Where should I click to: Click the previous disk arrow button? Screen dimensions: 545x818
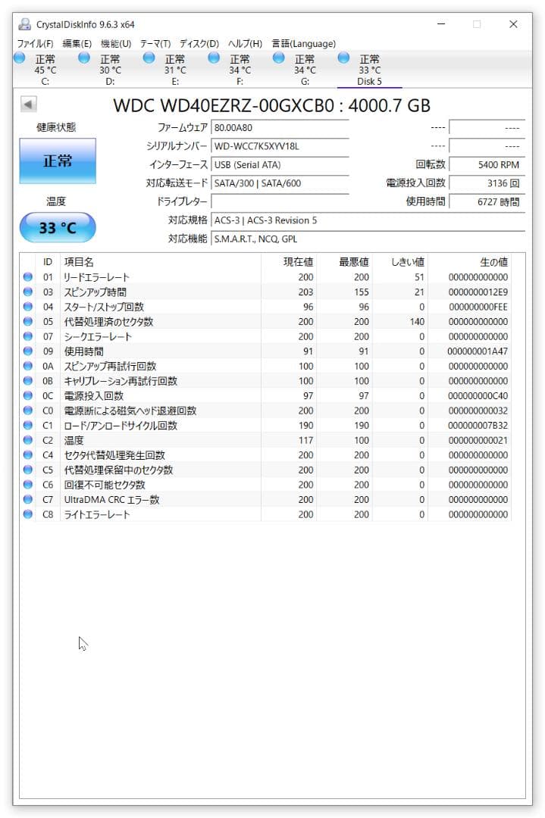[28, 104]
